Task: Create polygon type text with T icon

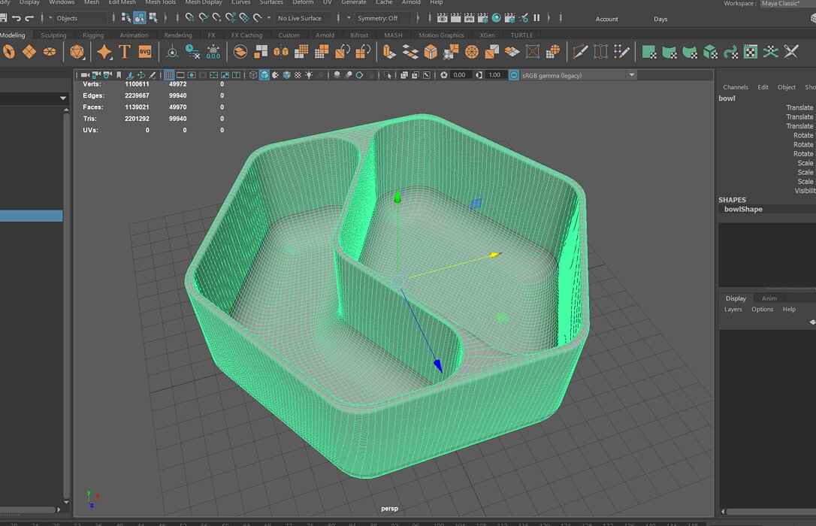Action: click(125, 52)
